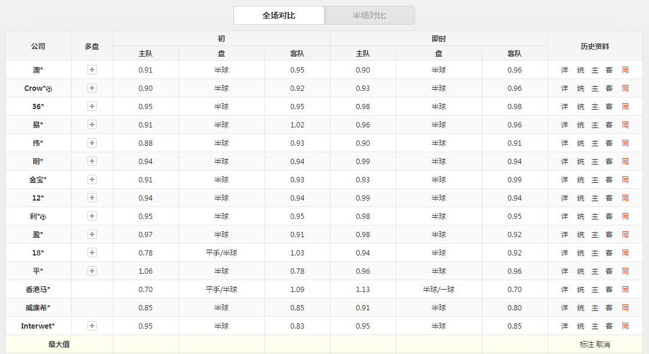Click the soccer ball icon beside Crow*
Image resolution: width=649 pixels, height=354 pixels.
(x=49, y=88)
